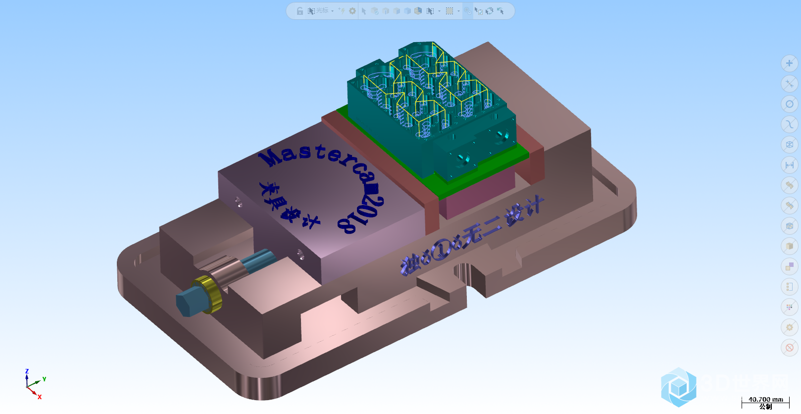Toggle the wireframe cube filter

pyautogui.click(x=790, y=145)
